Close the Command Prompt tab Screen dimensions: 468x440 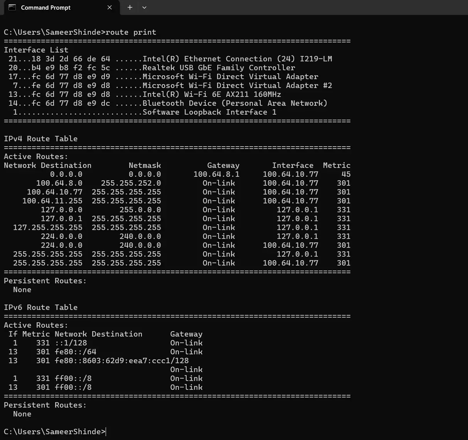click(109, 7)
